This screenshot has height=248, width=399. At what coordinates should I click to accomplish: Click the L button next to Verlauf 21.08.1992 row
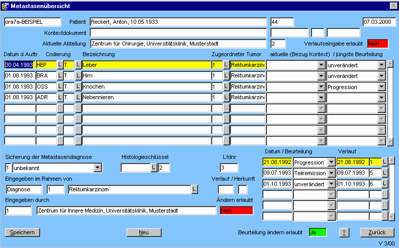point(385,162)
